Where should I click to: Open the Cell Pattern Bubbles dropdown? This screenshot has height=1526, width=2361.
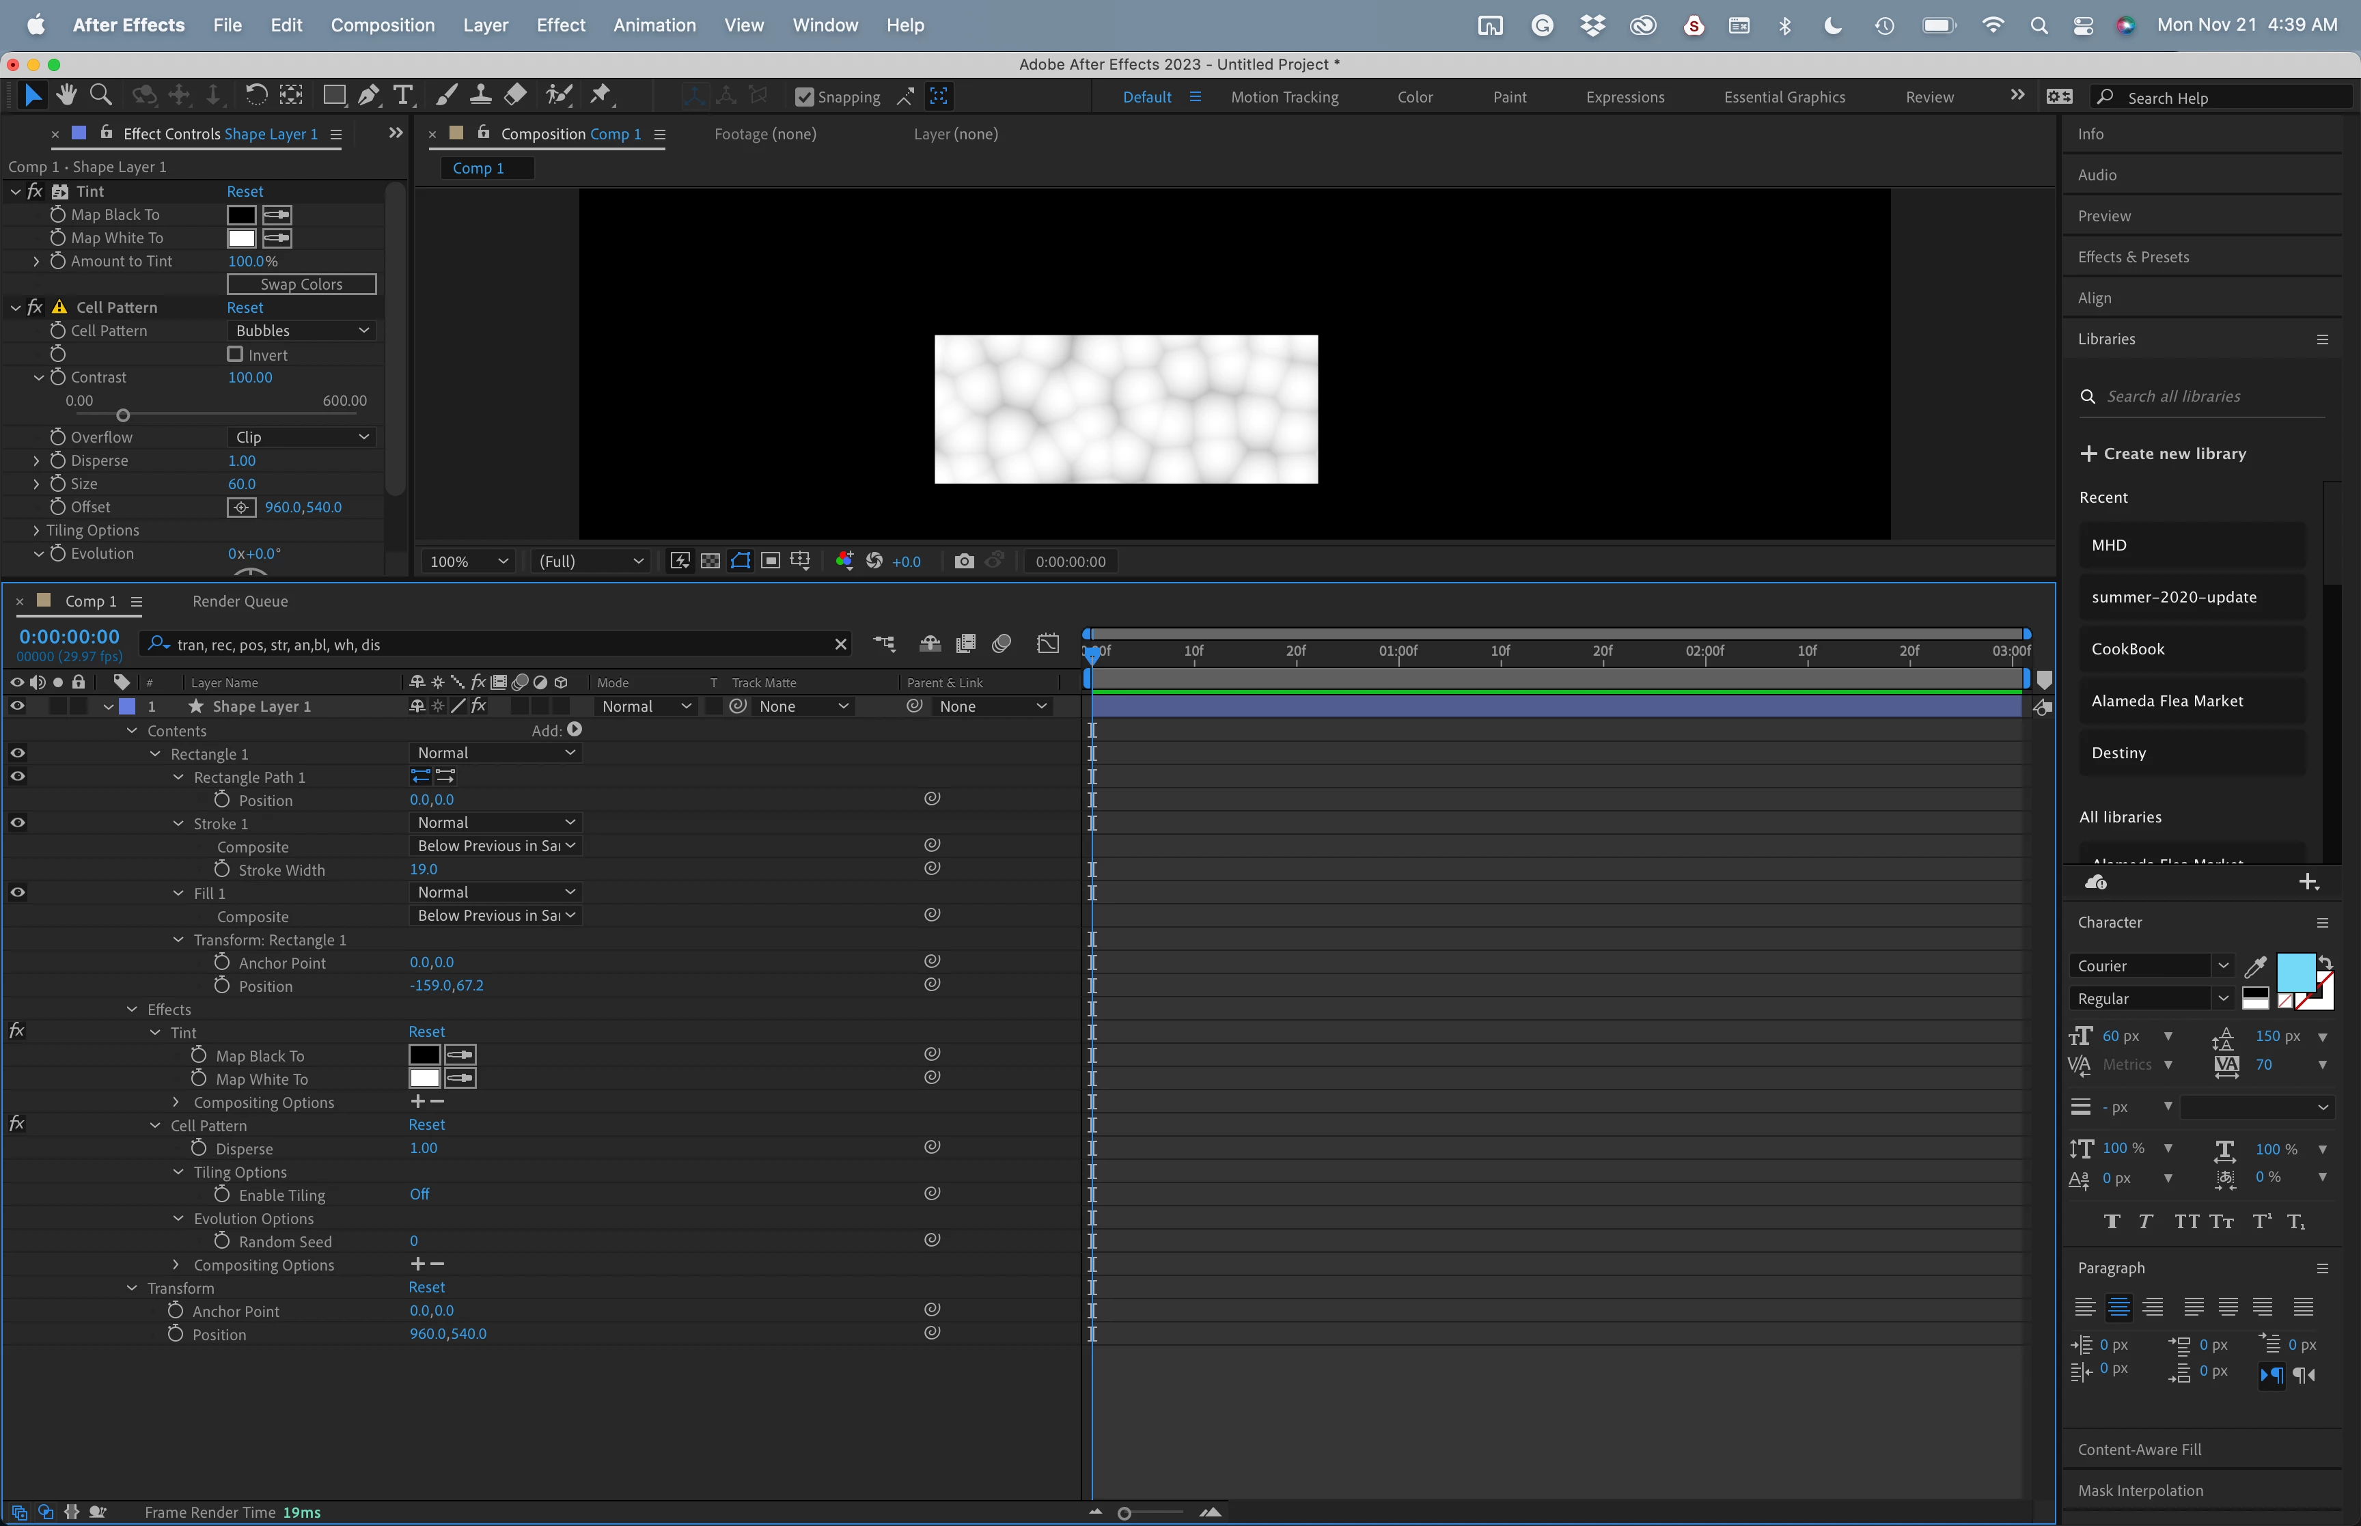click(301, 331)
